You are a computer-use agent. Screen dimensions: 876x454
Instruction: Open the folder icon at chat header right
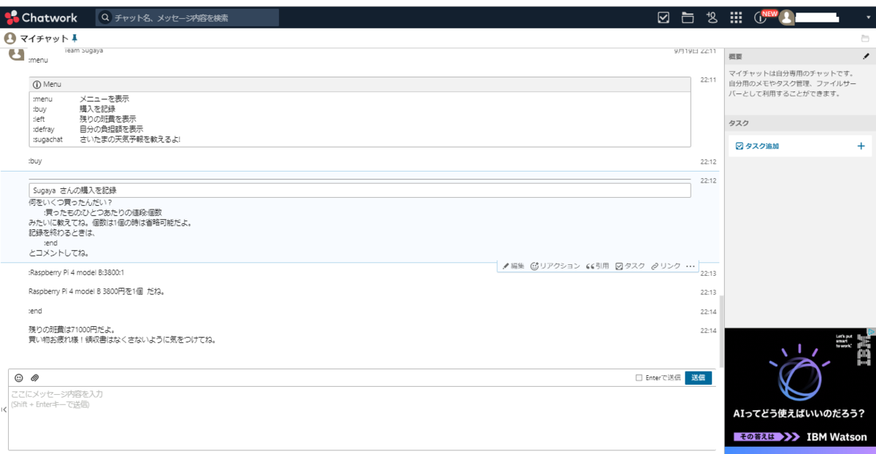pos(865,38)
